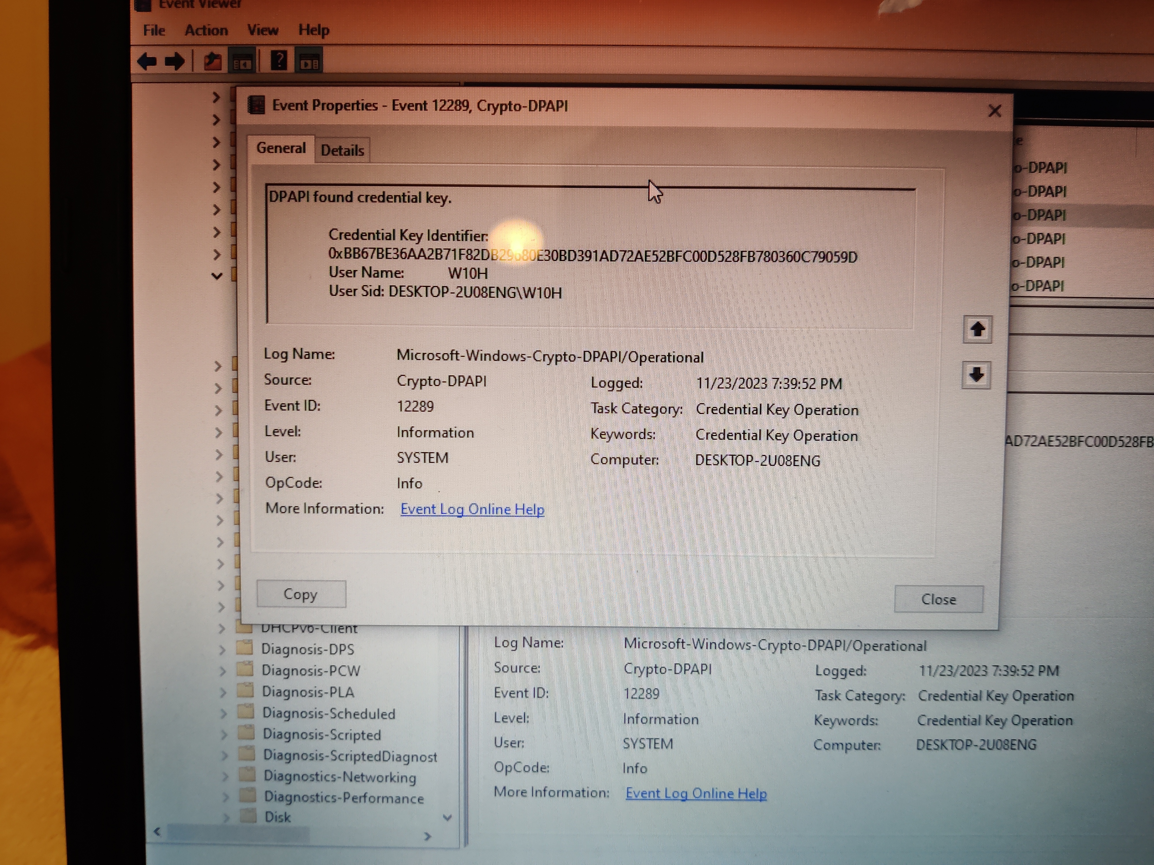This screenshot has height=865, width=1154.
Task: Click the Forward arrow toolbar icon
Action: click(x=174, y=61)
